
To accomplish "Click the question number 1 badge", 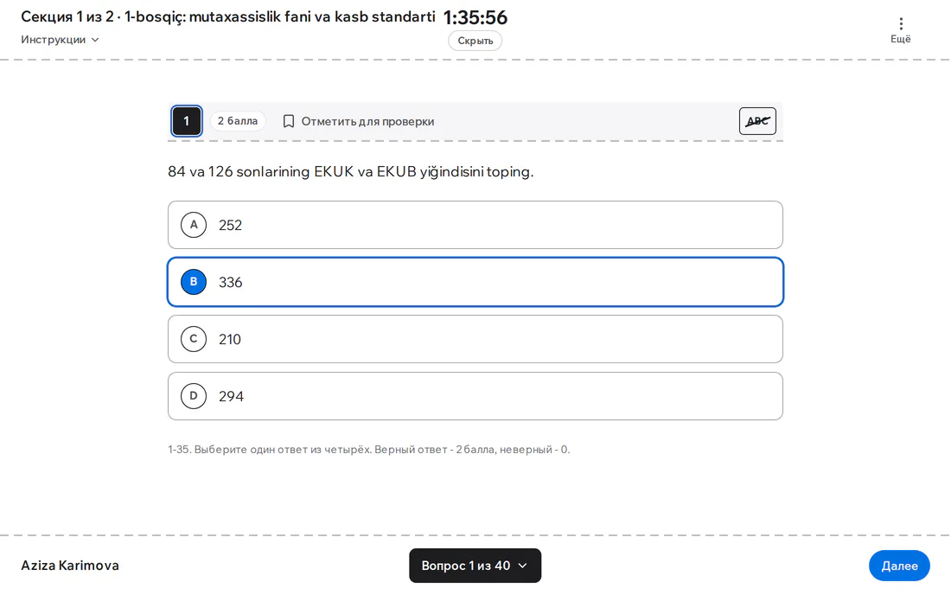I will tap(186, 121).
